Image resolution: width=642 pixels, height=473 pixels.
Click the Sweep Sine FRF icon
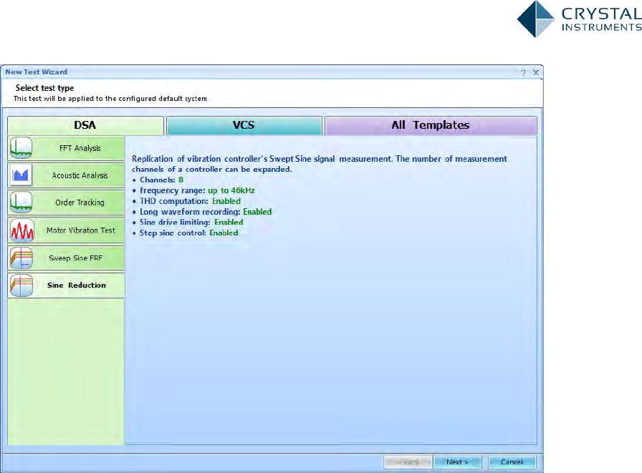(21, 258)
